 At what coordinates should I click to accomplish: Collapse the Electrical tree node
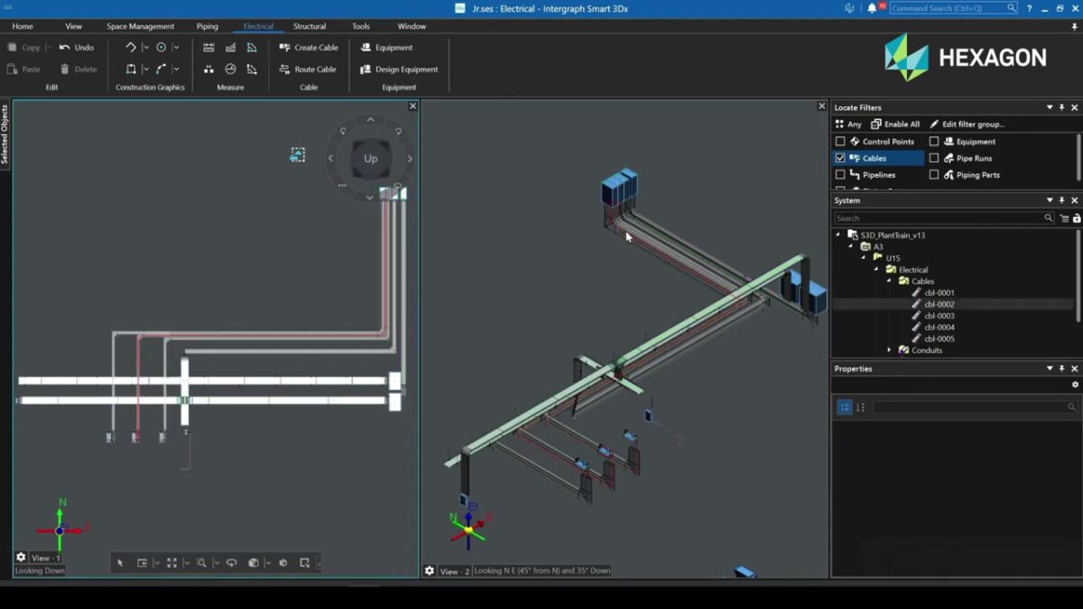(875, 270)
